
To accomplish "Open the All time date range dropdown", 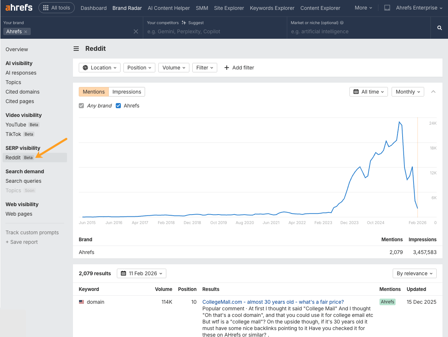I will tap(368, 92).
